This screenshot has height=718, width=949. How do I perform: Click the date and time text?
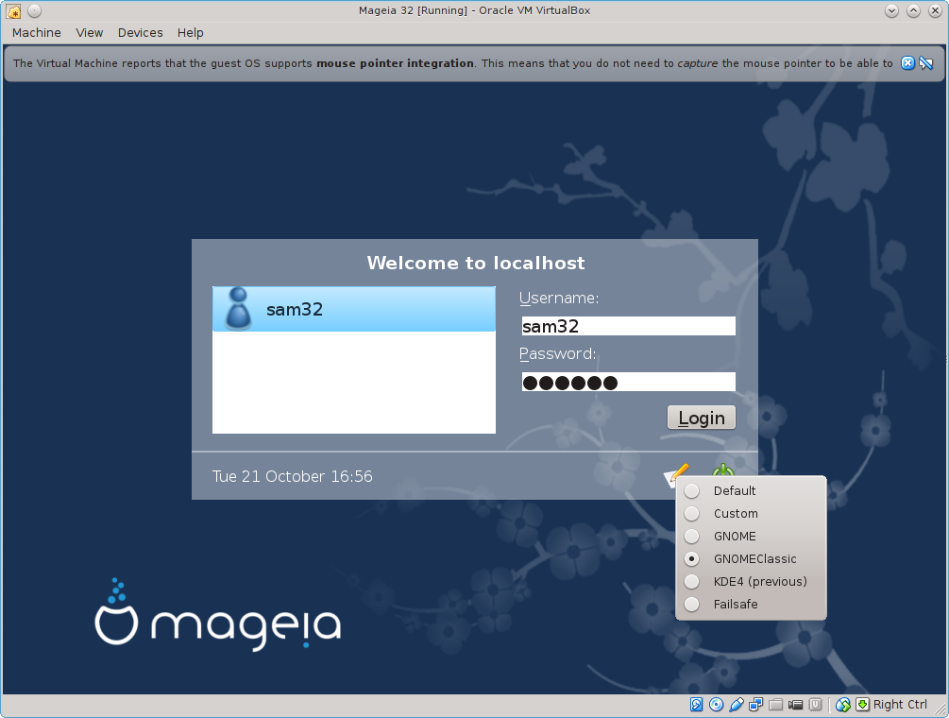(293, 476)
